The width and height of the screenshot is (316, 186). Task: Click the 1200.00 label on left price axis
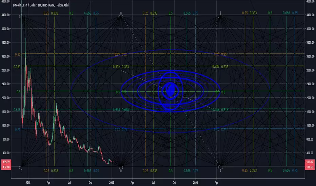[x=6, y=125]
